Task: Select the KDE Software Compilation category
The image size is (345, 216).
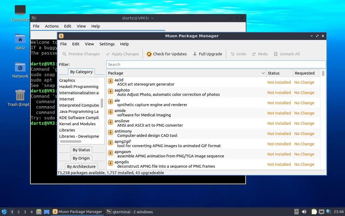Action: tap(79, 118)
